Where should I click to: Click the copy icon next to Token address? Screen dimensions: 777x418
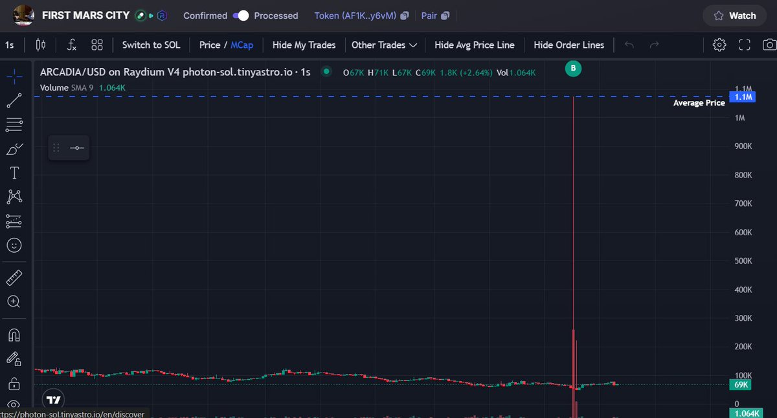click(404, 16)
